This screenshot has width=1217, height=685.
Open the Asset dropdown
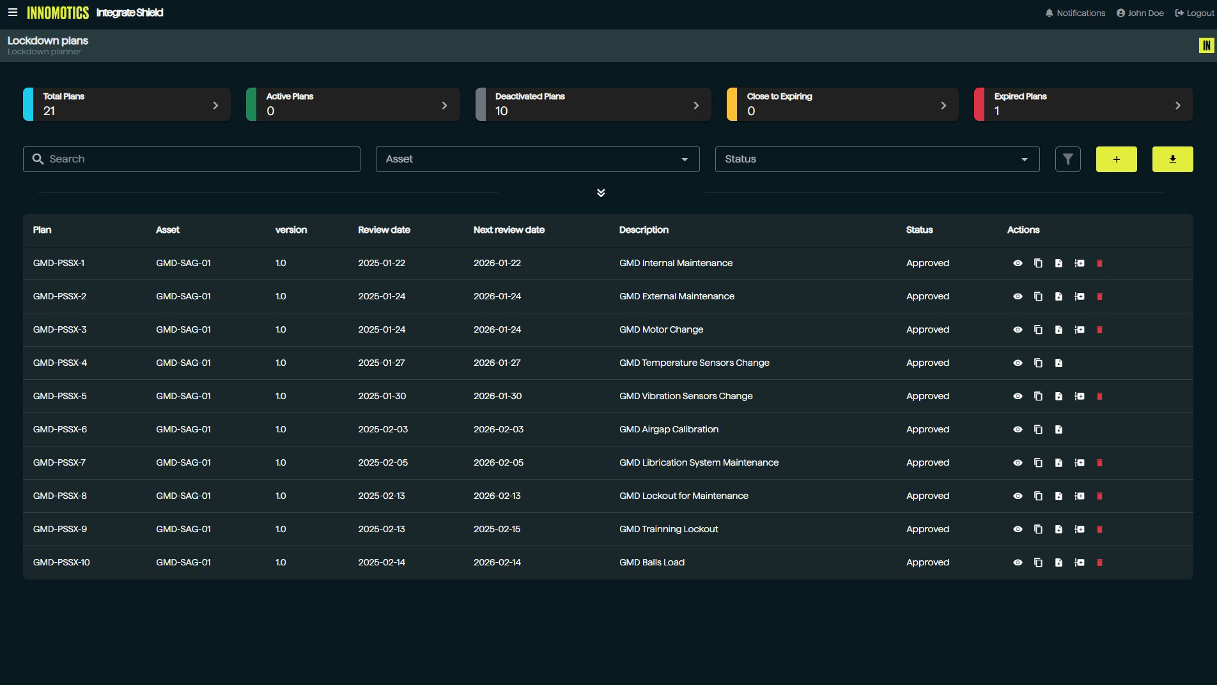pos(537,159)
